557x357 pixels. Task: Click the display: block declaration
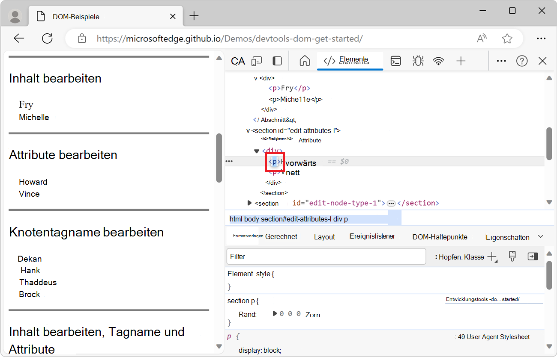coord(260,351)
